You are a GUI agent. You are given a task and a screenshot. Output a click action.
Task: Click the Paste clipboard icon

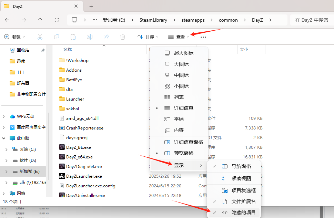pyautogui.click(x=73, y=37)
